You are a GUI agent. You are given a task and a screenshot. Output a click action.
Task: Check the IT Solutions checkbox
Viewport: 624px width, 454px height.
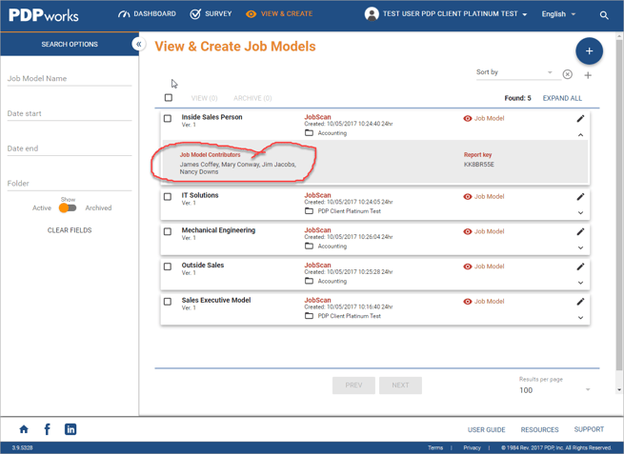tap(168, 196)
